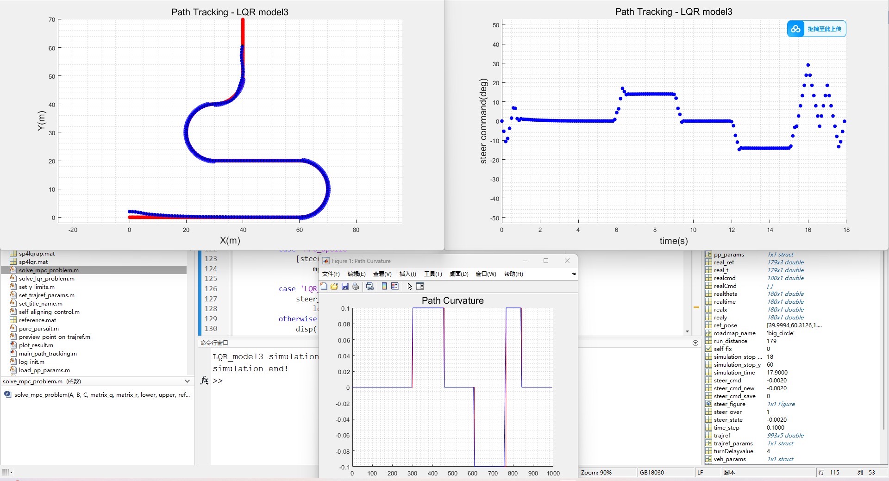Select self_aligning_control.m in file list
Screen dimensions: 889x481
click(49, 312)
